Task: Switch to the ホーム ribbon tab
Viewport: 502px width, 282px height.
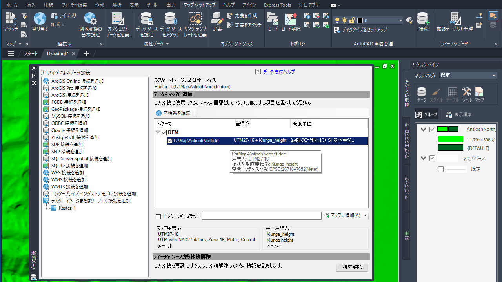Action: click(x=12, y=5)
